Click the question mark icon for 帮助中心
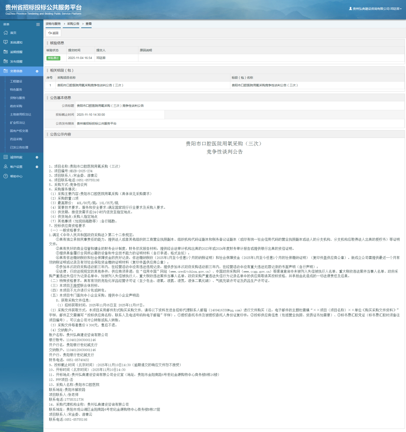Image resolution: width=406 pixels, height=432 pixels. tap(5, 176)
